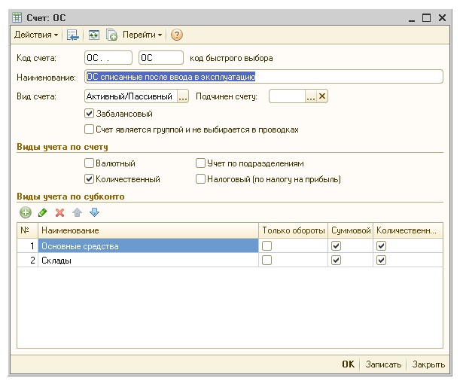Click the Записать button
Screen dimensions: 466x387
pos(383,364)
